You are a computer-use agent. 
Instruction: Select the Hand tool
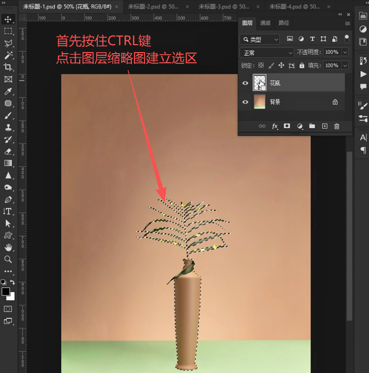(8, 248)
